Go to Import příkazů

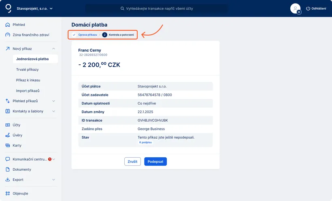click(x=28, y=91)
